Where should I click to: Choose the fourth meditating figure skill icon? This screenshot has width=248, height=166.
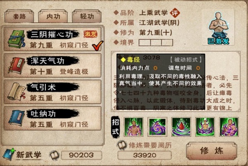(x=205, y=127)
